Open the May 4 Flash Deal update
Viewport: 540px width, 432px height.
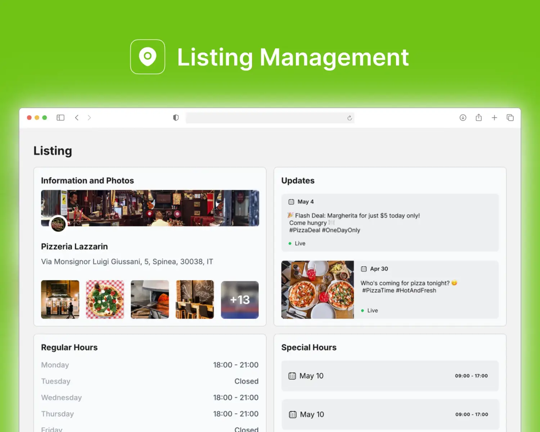[390, 222]
